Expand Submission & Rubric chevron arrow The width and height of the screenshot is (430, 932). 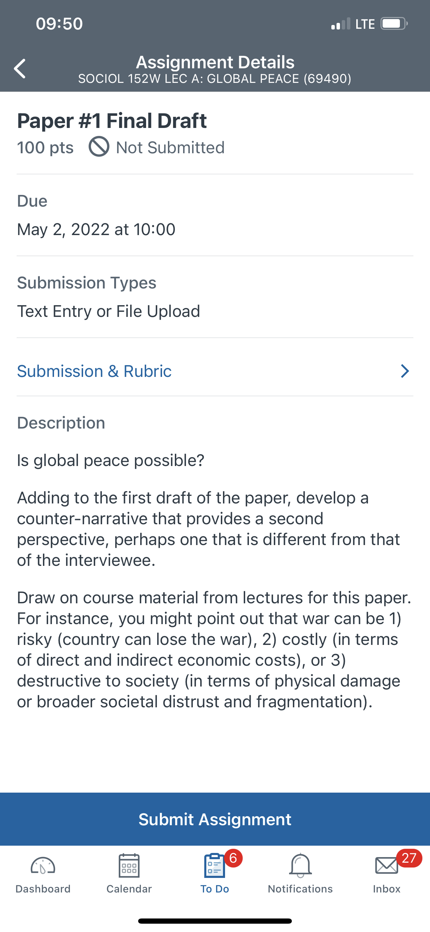tap(405, 371)
